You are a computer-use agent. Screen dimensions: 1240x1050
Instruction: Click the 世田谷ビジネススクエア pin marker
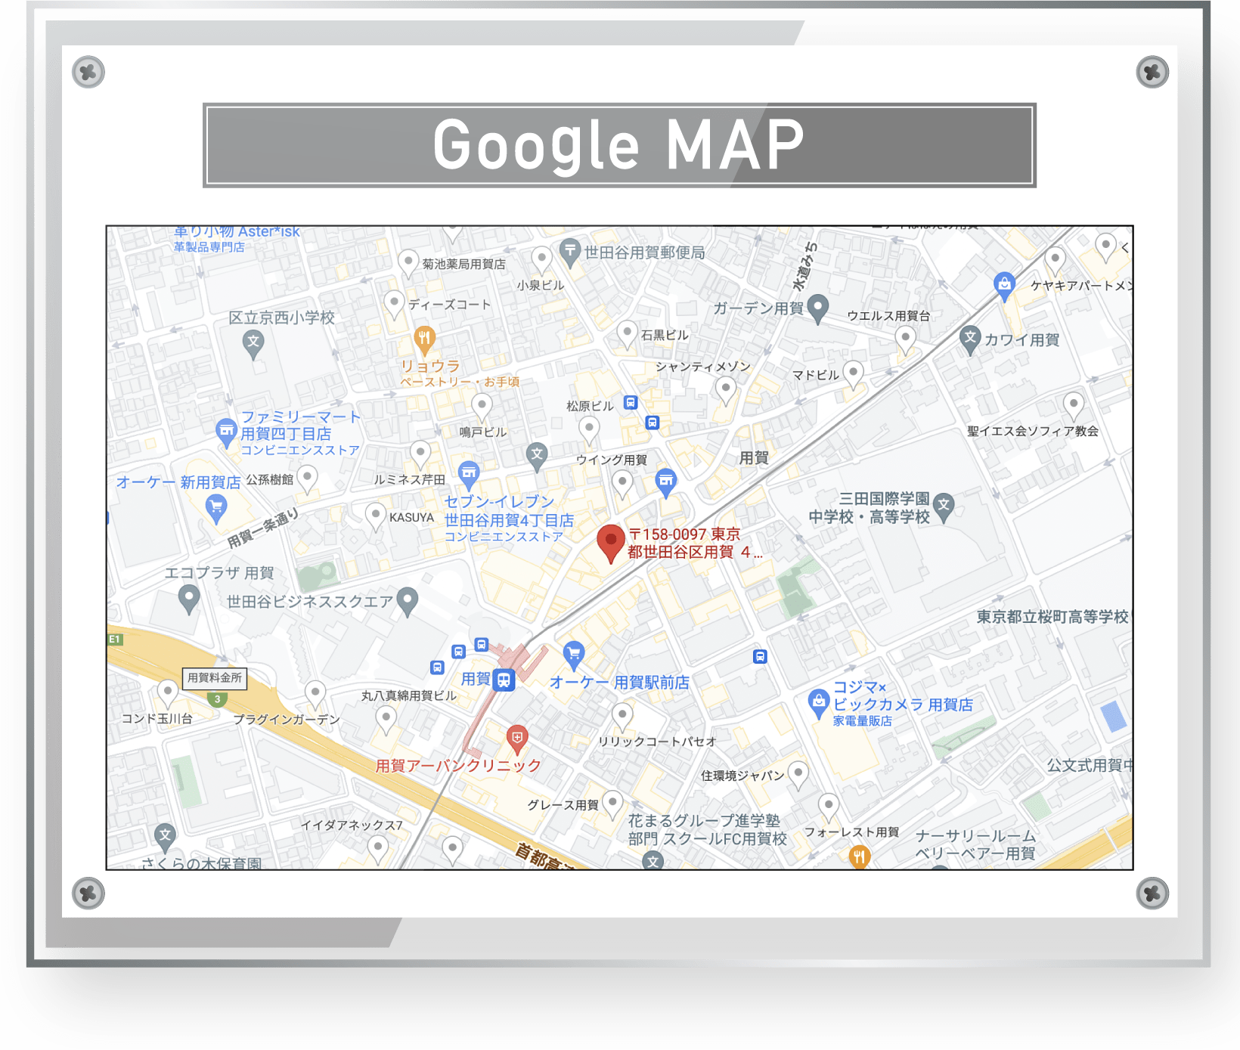[x=408, y=602]
